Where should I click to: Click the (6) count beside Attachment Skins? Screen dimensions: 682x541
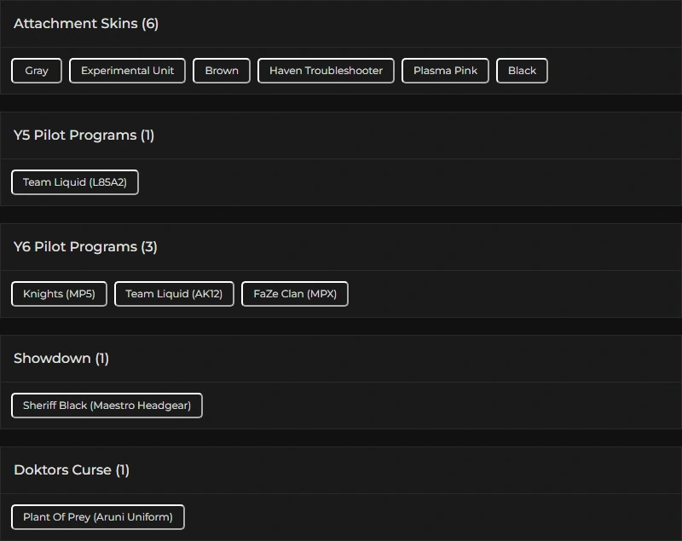click(150, 24)
